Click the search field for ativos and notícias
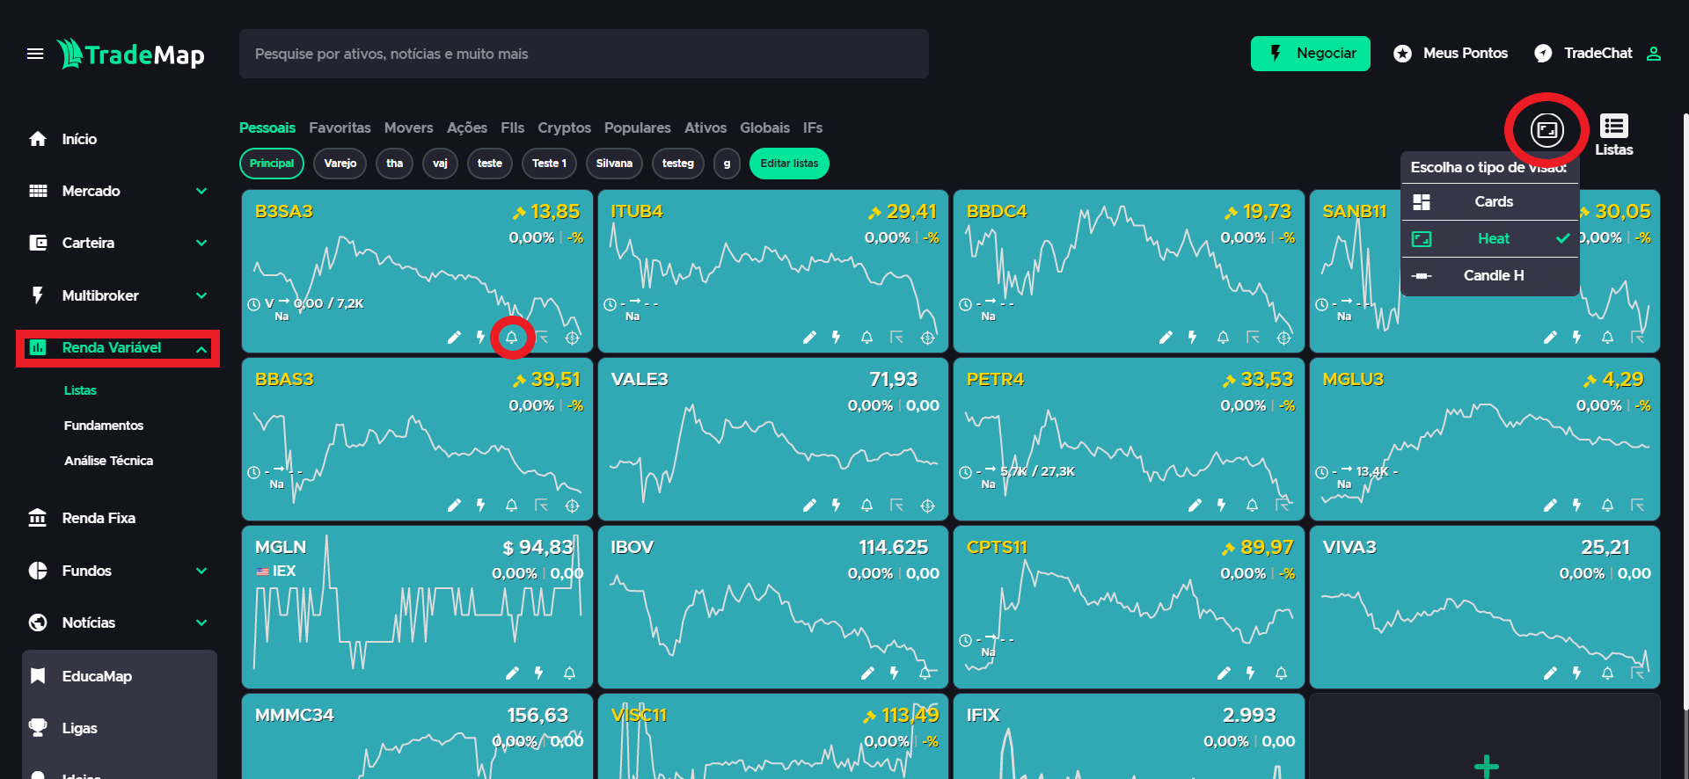 point(584,54)
